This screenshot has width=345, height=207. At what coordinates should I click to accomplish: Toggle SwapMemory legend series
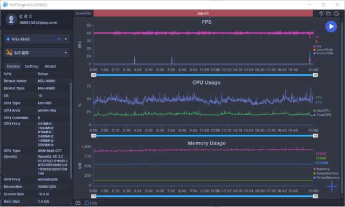click(x=326, y=174)
